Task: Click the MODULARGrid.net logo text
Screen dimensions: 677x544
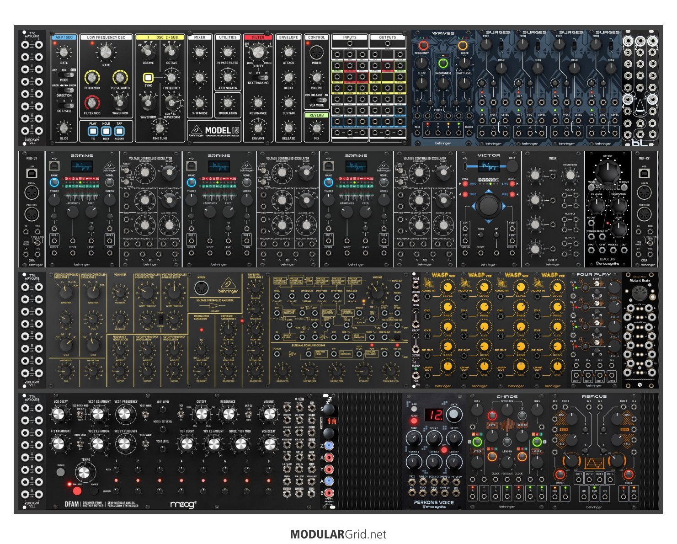Action: click(x=338, y=534)
